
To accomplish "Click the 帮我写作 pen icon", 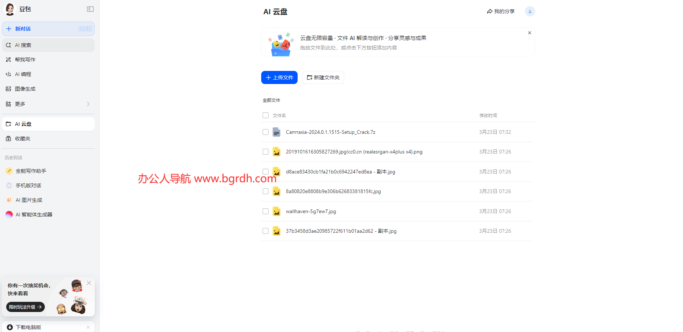I will [8, 60].
